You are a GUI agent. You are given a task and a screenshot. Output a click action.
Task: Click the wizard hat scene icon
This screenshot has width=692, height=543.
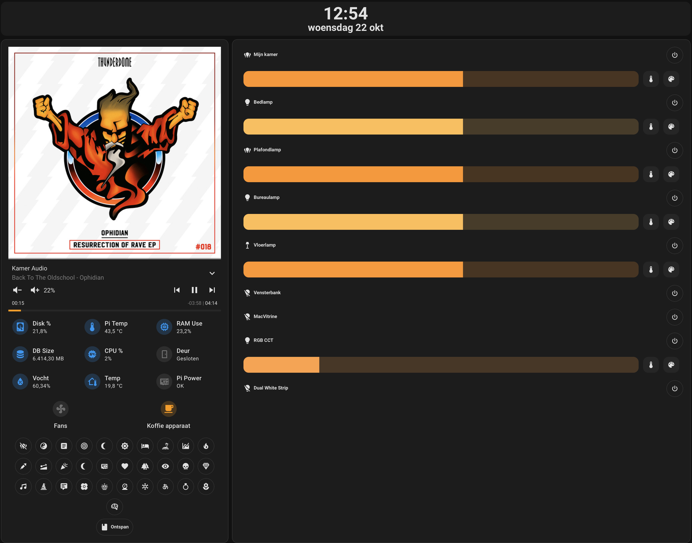pyautogui.click(x=44, y=487)
